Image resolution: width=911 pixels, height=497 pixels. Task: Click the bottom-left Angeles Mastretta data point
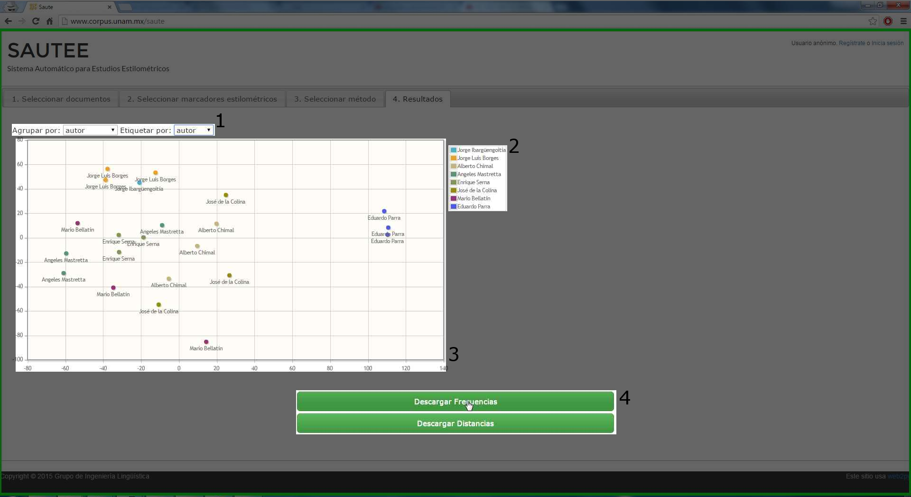(x=64, y=273)
